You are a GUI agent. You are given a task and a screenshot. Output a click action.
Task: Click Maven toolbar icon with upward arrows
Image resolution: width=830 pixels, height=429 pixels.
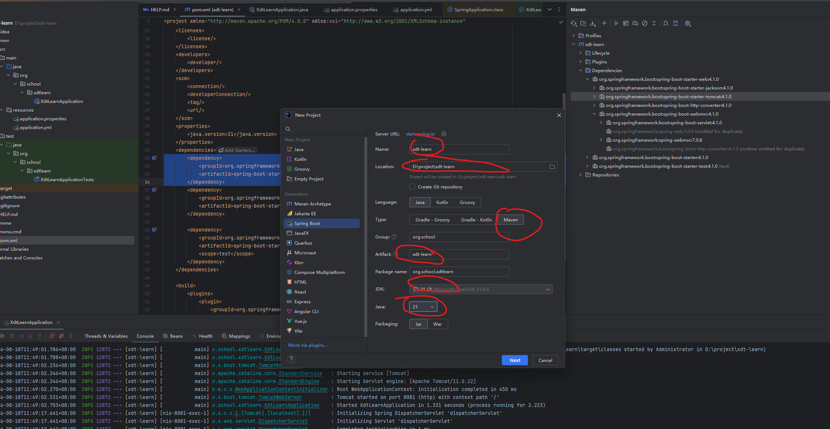(675, 23)
